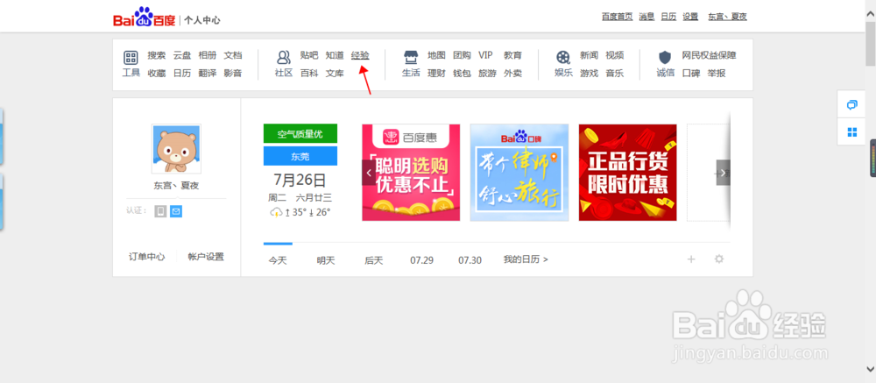Select the 今天 calendar tab
The image size is (876, 383).
point(278,260)
